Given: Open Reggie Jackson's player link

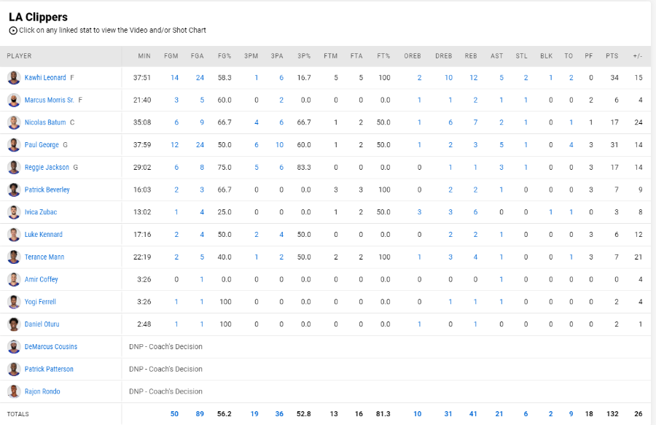Looking at the screenshot, I should [47, 168].
